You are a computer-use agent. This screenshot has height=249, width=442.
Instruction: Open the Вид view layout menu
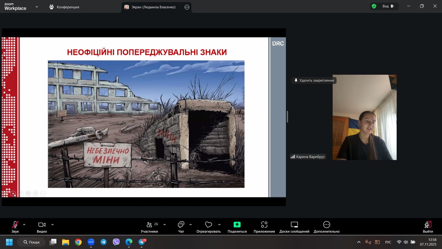[x=388, y=6]
